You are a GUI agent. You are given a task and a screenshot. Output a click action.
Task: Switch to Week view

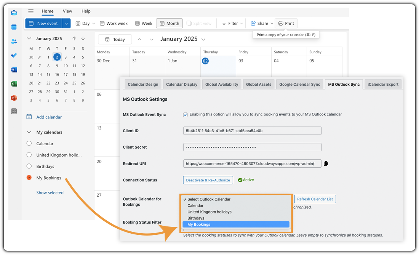[x=144, y=23]
